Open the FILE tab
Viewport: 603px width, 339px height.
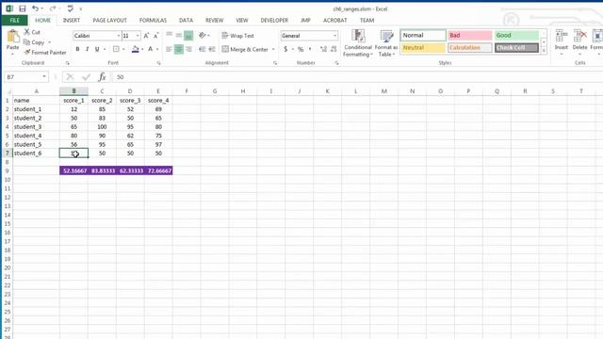[15, 21]
